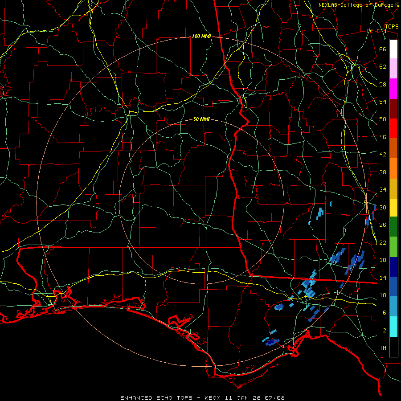Click legend value 62
Viewport: 401px width, 401px height.
tap(383, 66)
